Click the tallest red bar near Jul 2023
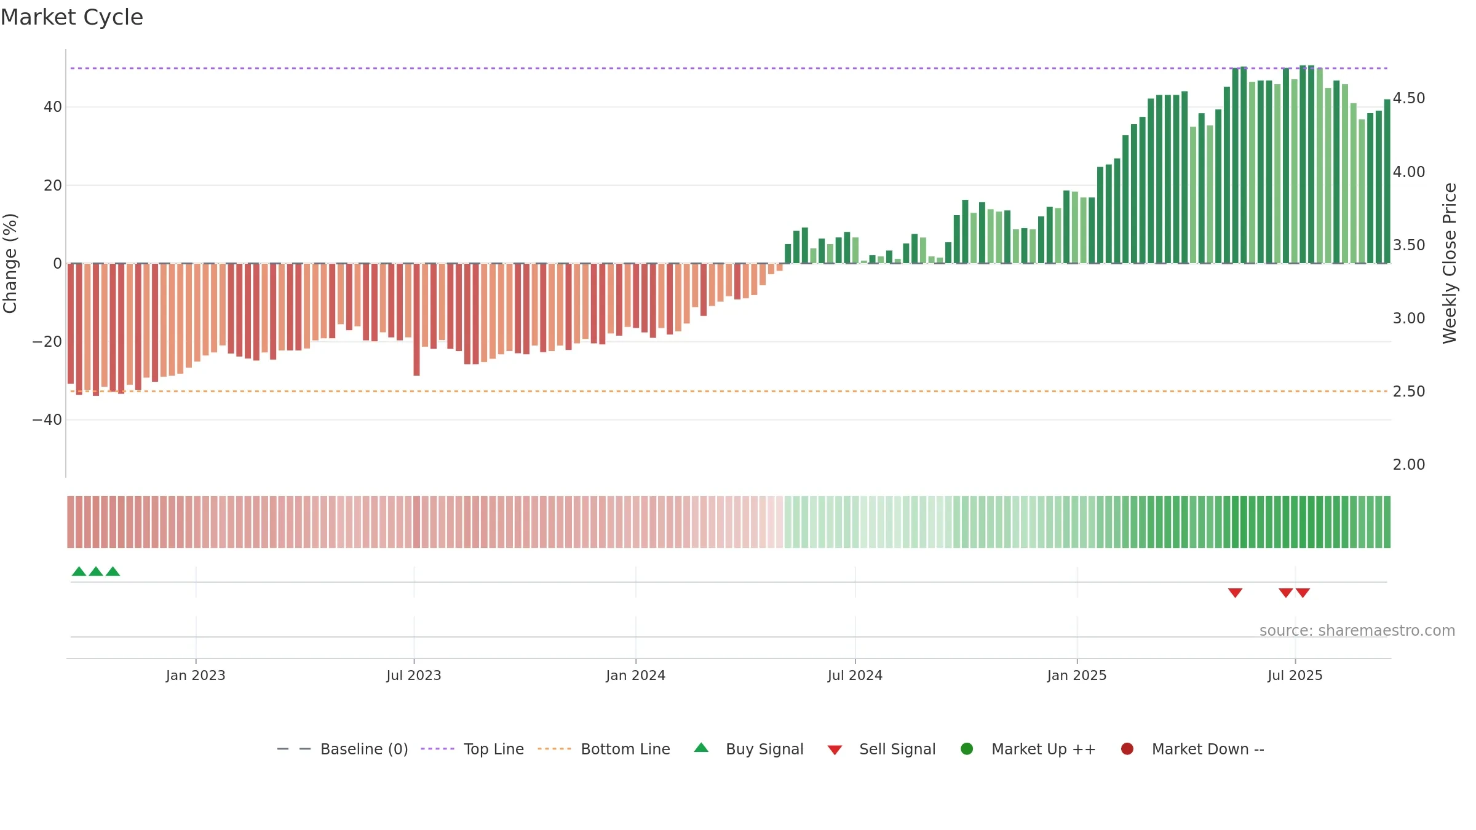Viewport: 1476px width, 830px height. click(416, 320)
